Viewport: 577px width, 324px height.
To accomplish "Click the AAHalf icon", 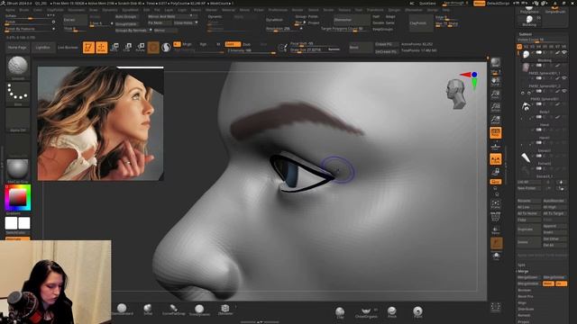I will click(x=496, y=120).
